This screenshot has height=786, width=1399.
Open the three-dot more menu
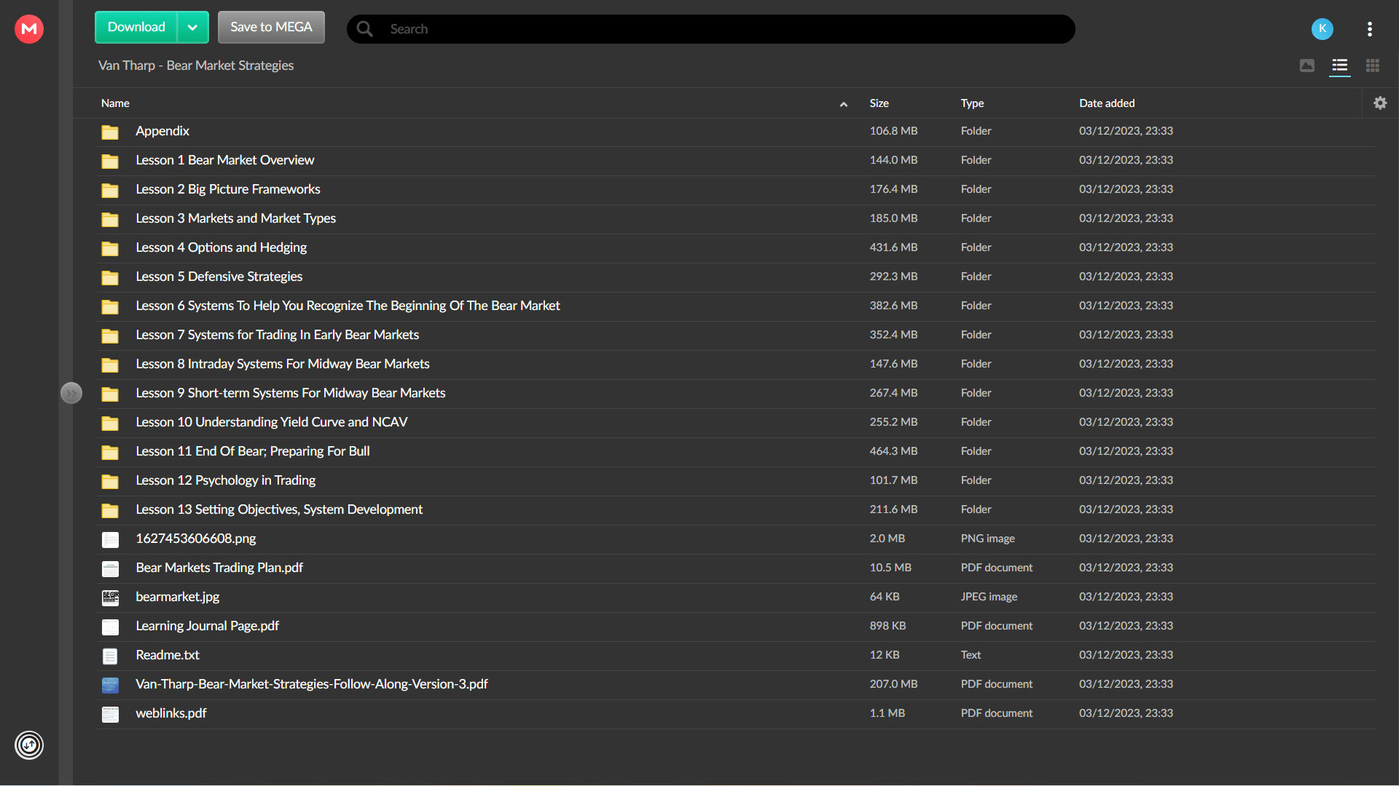click(1370, 28)
